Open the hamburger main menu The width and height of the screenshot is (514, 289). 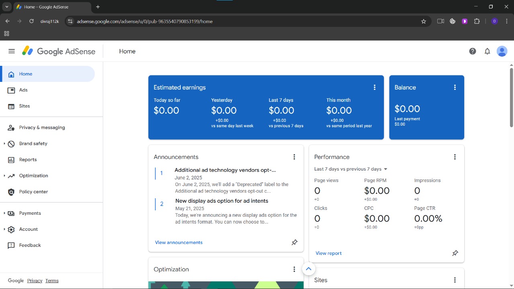(12, 51)
